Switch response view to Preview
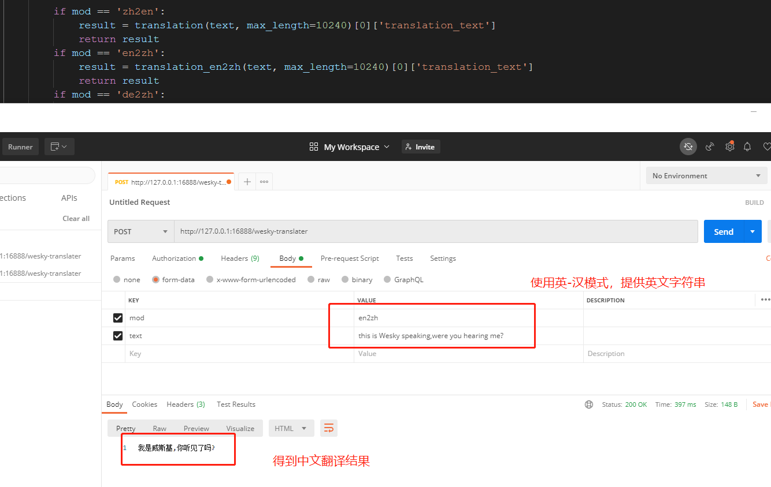771x487 pixels. 197,428
